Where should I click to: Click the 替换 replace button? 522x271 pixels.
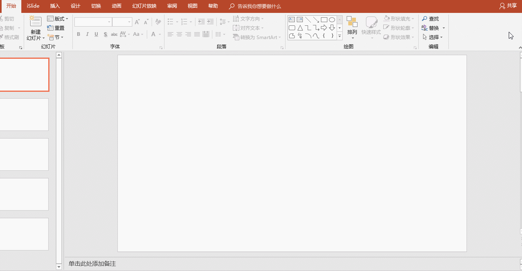(x=434, y=28)
